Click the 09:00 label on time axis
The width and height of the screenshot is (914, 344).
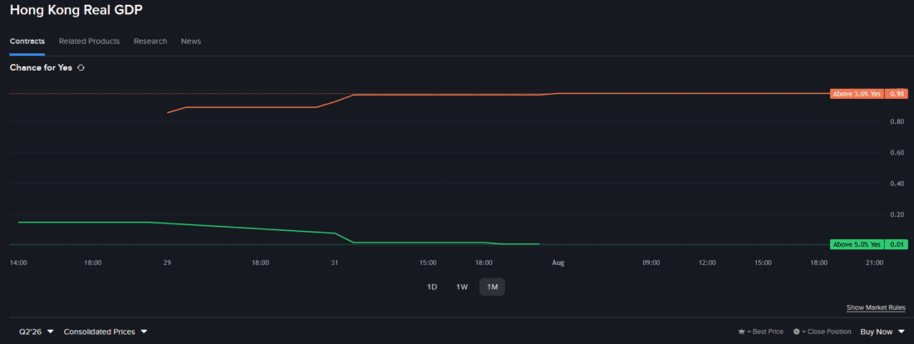tap(651, 263)
